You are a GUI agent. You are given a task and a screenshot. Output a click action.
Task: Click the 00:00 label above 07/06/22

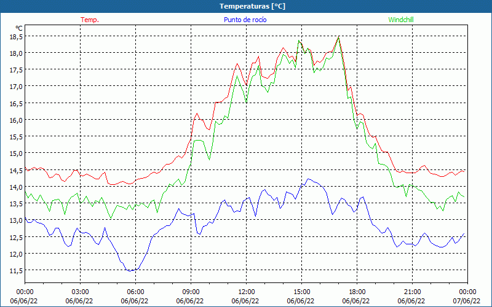click(x=467, y=292)
